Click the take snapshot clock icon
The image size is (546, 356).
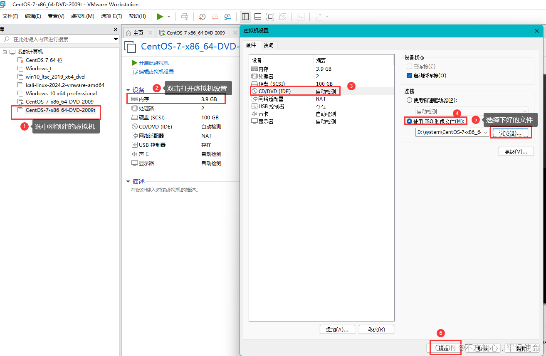click(202, 17)
